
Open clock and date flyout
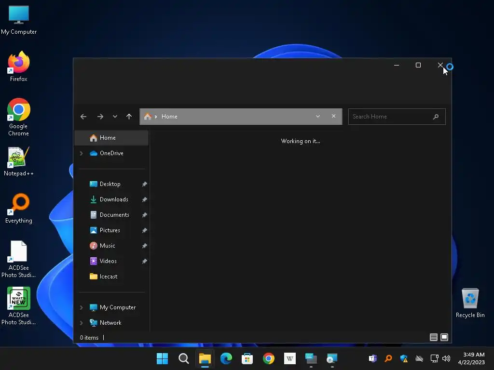[471, 358]
